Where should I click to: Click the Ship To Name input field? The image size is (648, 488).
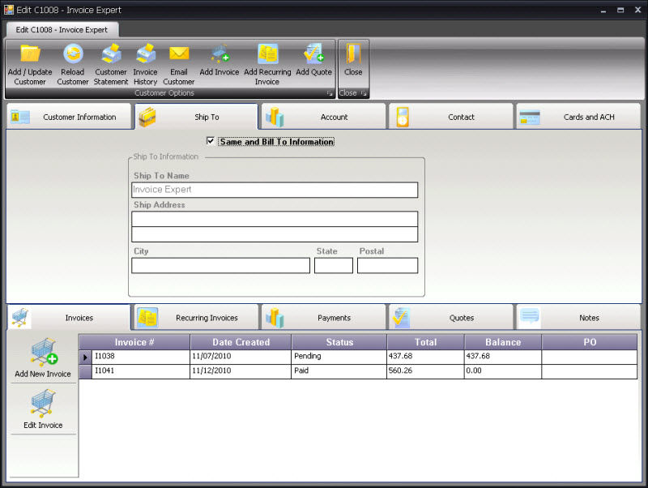tap(275, 190)
